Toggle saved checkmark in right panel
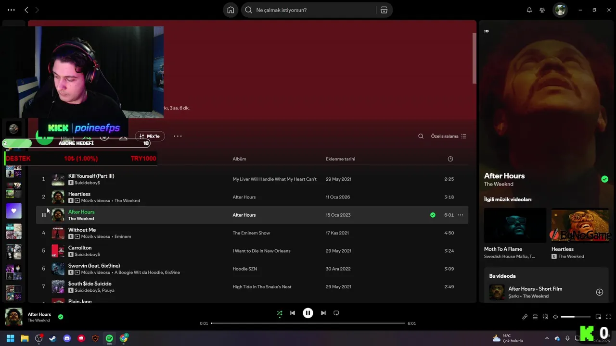The width and height of the screenshot is (616, 346). [604, 179]
